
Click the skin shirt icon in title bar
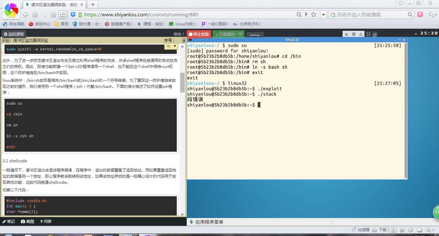coord(401,3)
